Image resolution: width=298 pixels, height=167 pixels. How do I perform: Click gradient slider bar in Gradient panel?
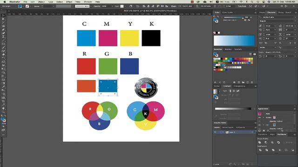[x=233, y=109]
